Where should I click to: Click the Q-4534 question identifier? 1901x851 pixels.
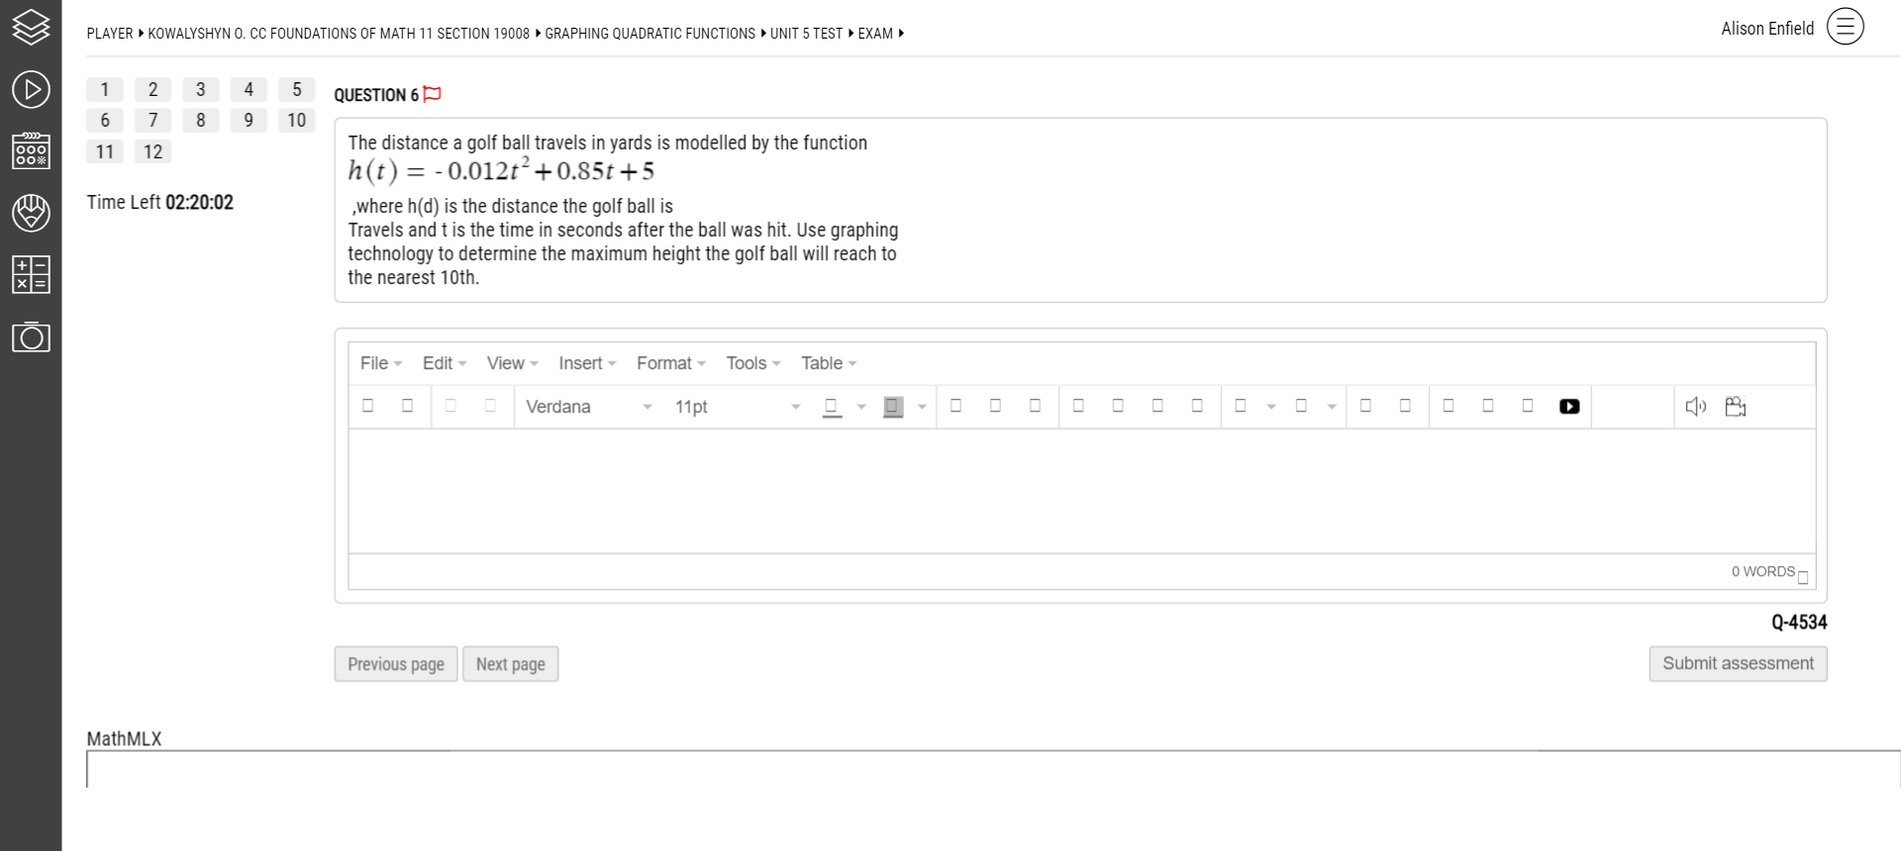(x=1799, y=622)
